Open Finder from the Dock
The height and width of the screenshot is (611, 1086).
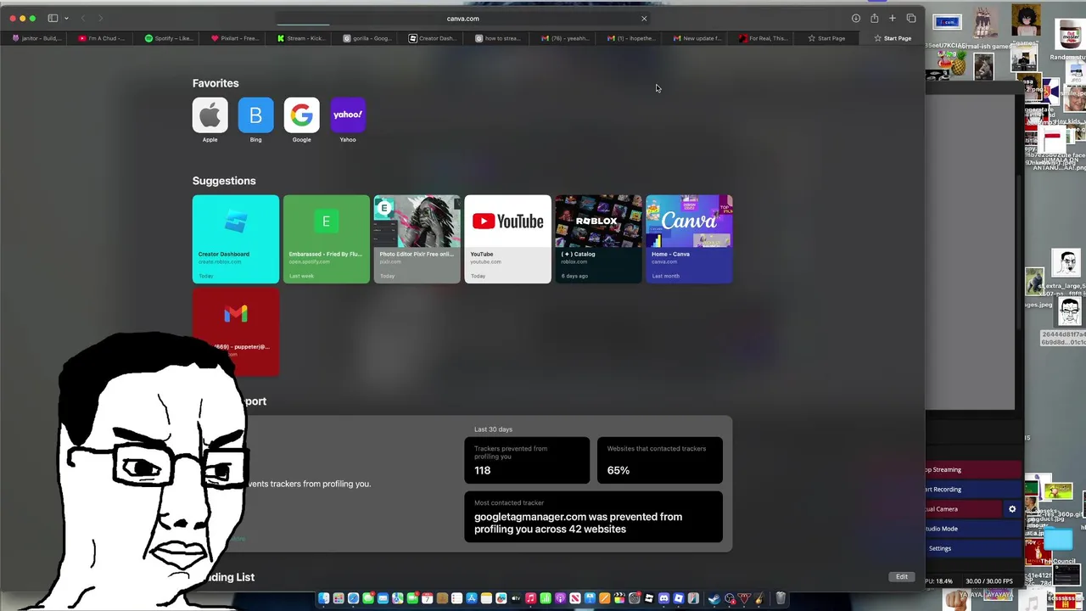[x=323, y=598]
